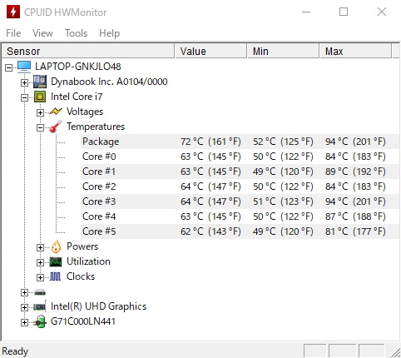The width and height of the screenshot is (401, 358).
Task: Open the Tools menu
Action: (76, 33)
